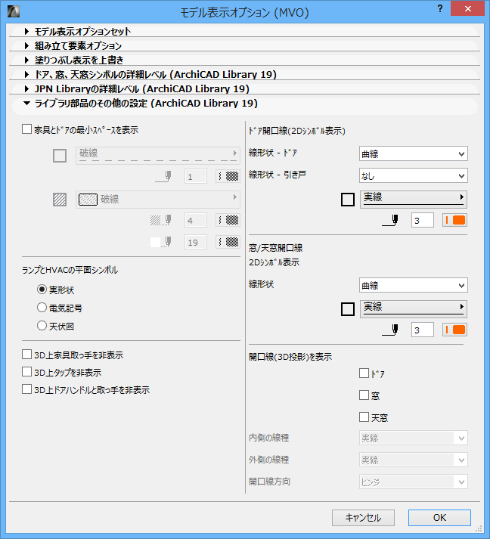
Task: Click the hatched fill icon beside 破線 fill selector
Action: coord(60,200)
